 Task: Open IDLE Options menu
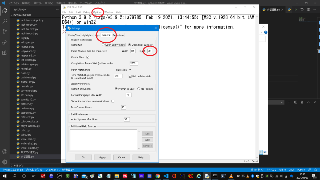(97, 12)
